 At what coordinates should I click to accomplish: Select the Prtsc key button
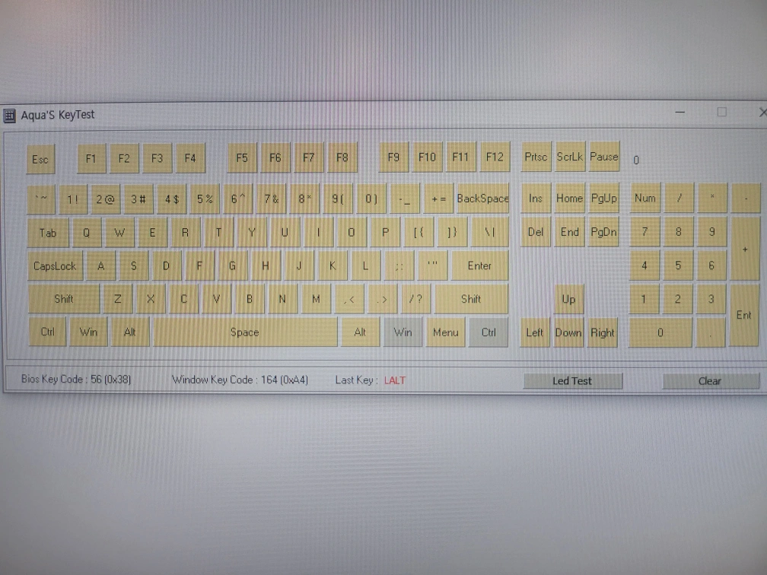click(x=536, y=157)
